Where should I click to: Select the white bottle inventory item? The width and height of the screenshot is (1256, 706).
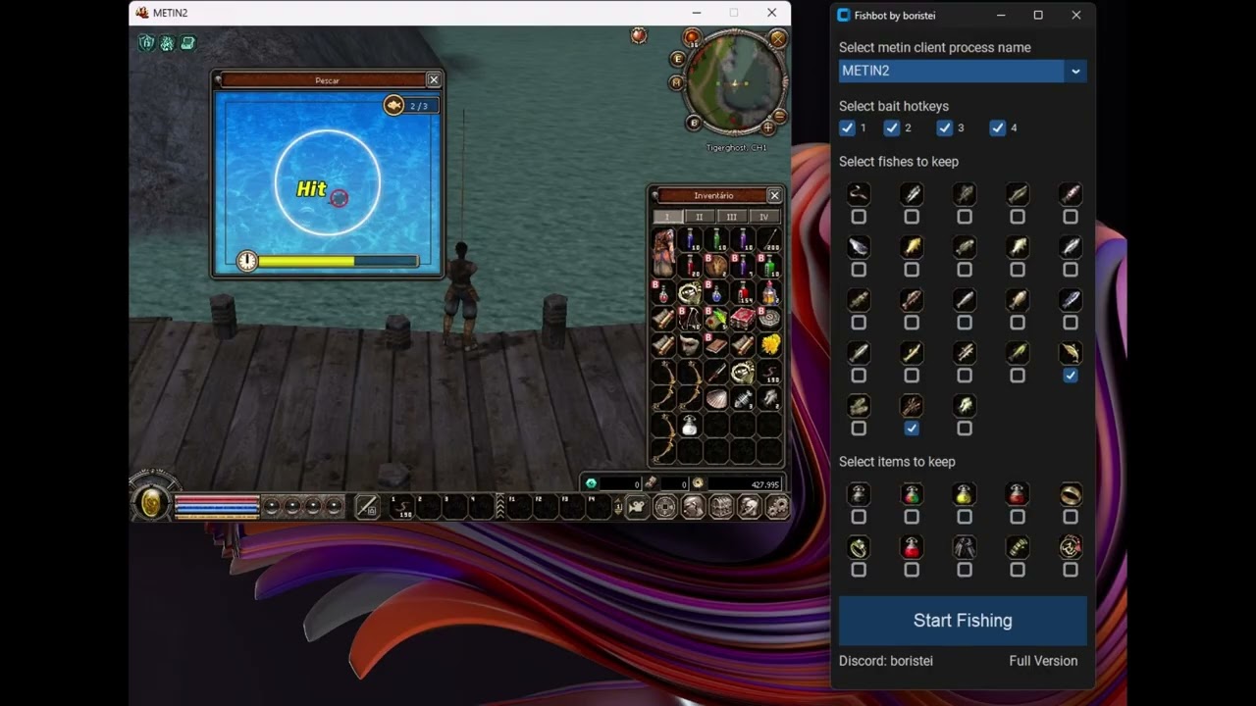[690, 425]
